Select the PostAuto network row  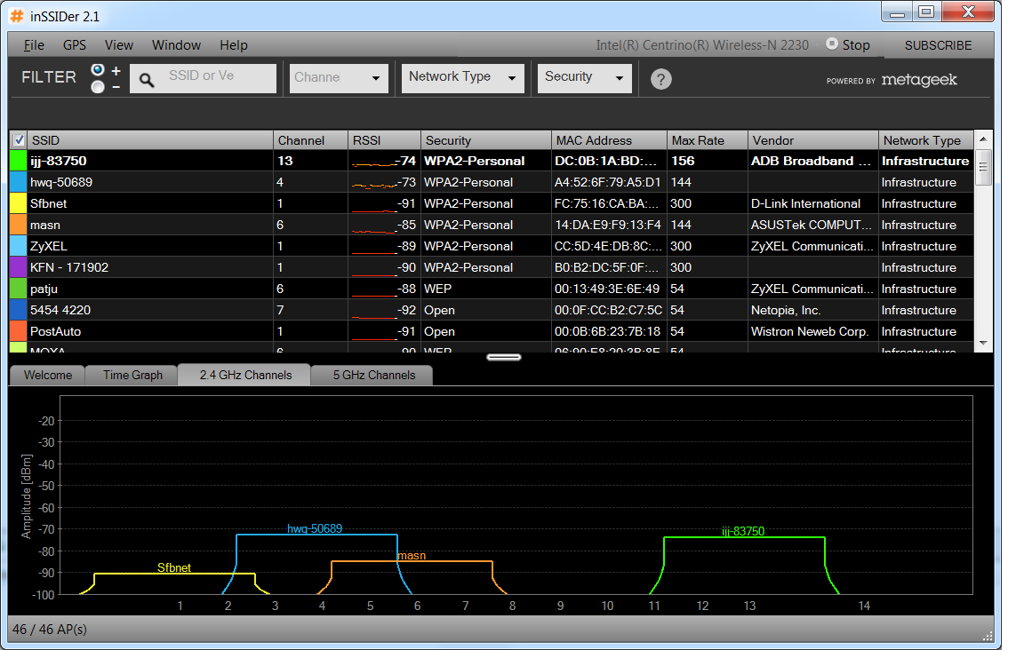(x=492, y=331)
